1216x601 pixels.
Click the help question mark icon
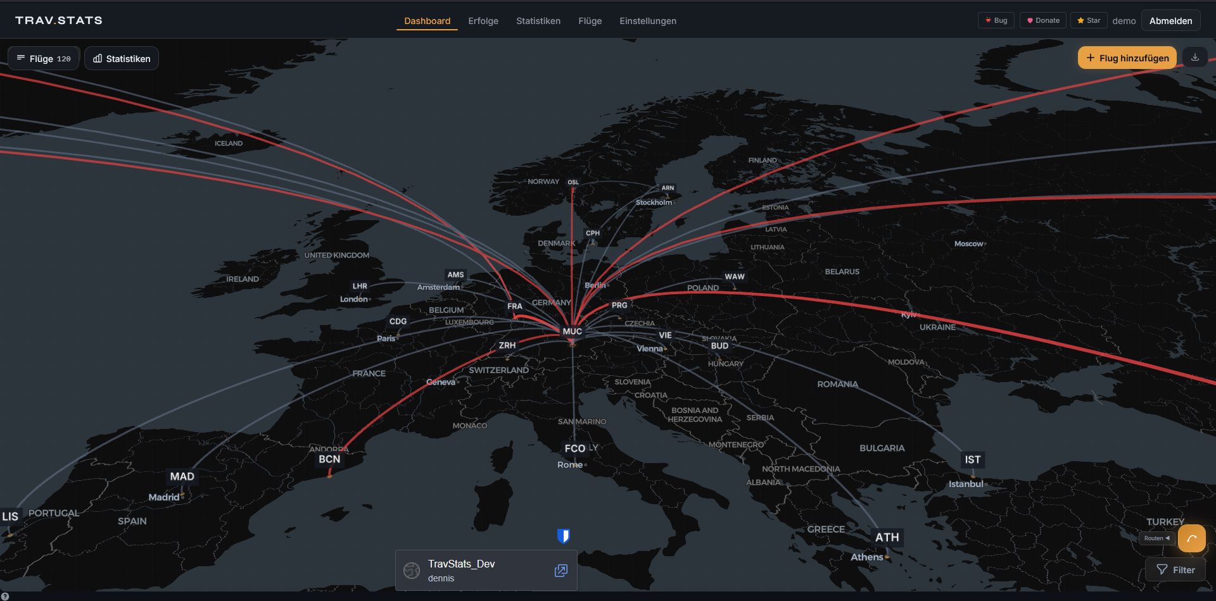(5, 596)
